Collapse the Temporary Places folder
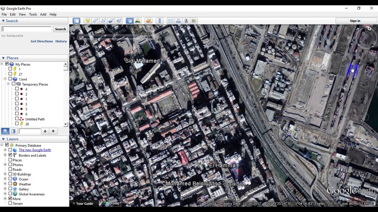This screenshot has width=378, height=212. tap(8, 84)
